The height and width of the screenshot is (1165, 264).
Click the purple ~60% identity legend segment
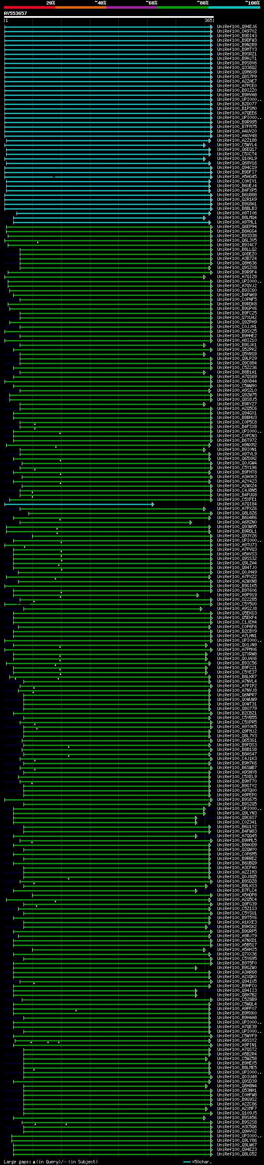132,7
